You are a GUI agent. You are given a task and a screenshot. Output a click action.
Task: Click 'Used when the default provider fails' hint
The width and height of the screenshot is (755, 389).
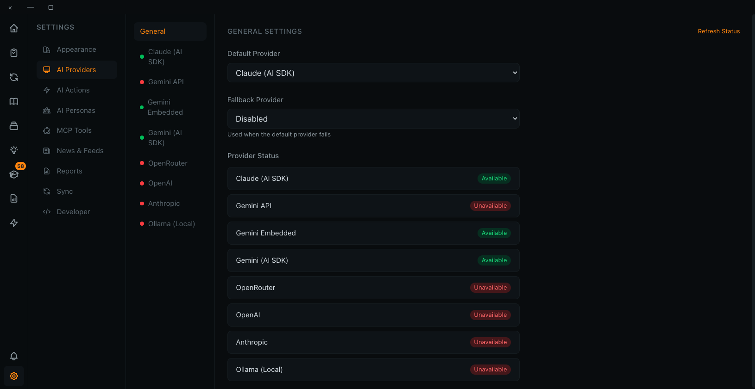click(x=279, y=135)
